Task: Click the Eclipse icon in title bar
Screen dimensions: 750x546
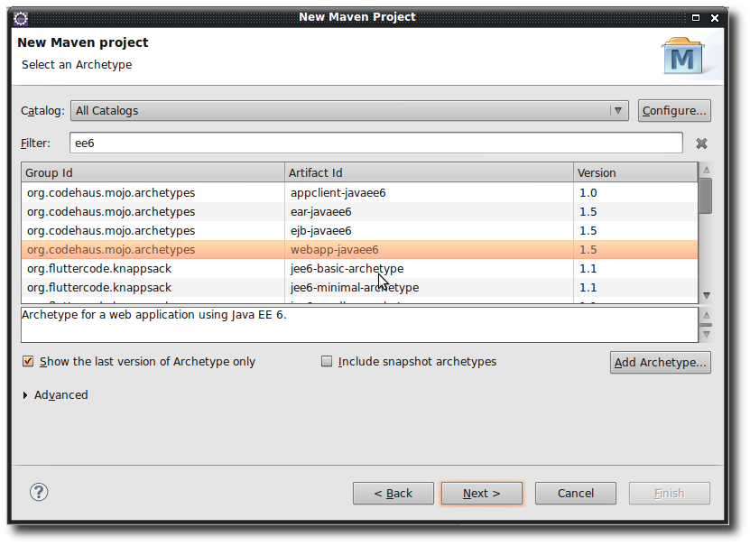Action: [20, 17]
